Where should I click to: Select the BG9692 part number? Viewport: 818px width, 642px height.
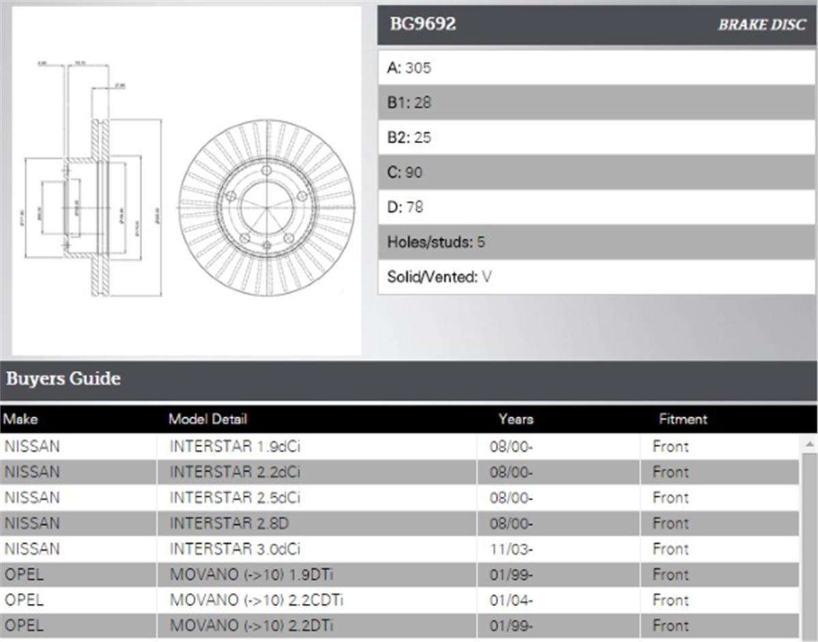click(x=423, y=25)
